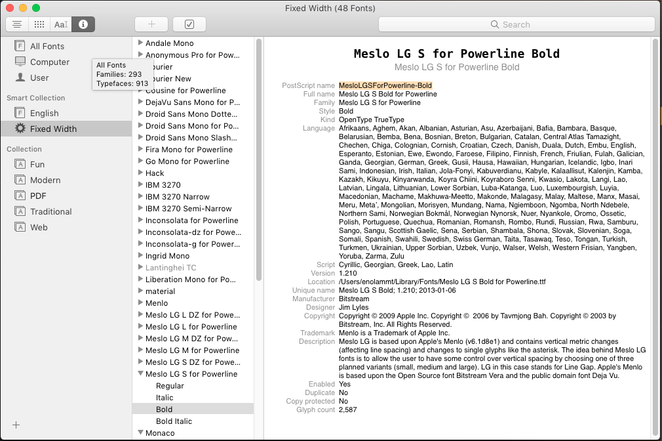The height and width of the screenshot is (441, 662).
Task: Expand the Menlo font family
Action: pyautogui.click(x=140, y=303)
